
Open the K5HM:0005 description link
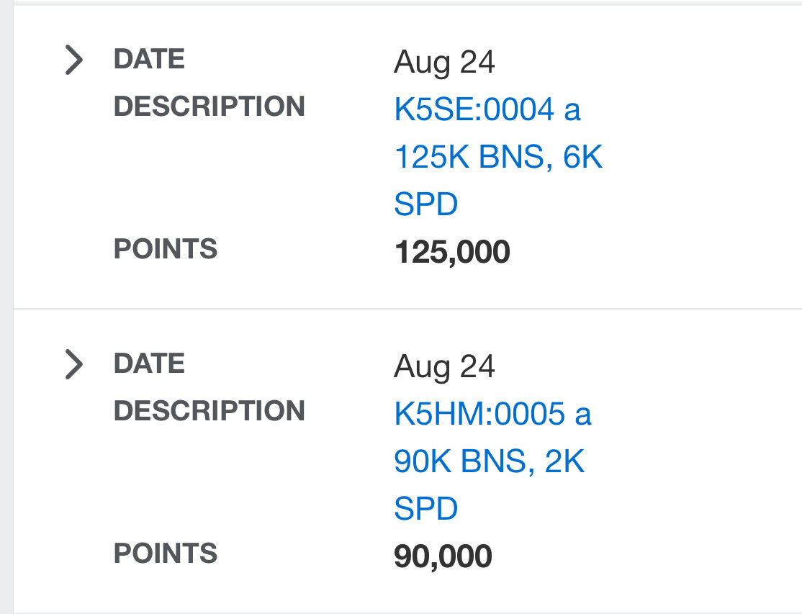pyautogui.click(x=492, y=415)
